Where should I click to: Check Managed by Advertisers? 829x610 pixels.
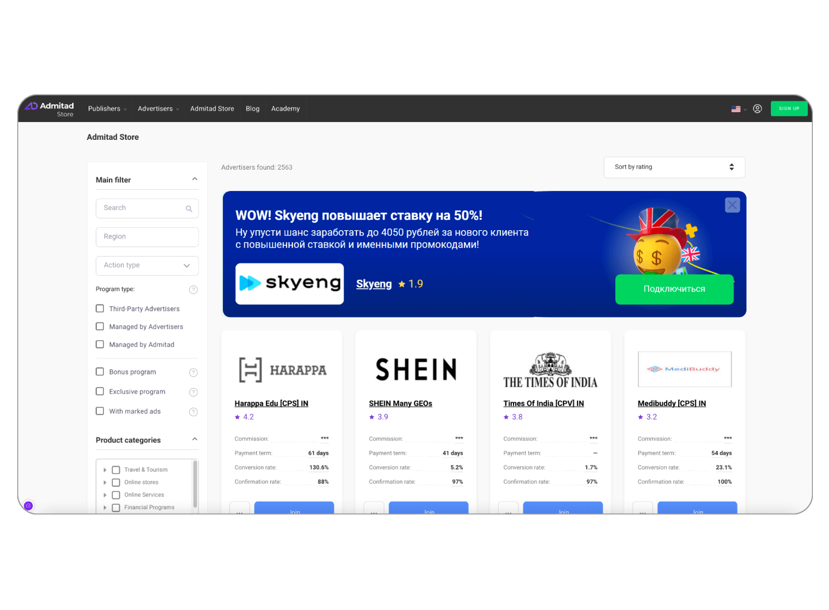(100, 326)
